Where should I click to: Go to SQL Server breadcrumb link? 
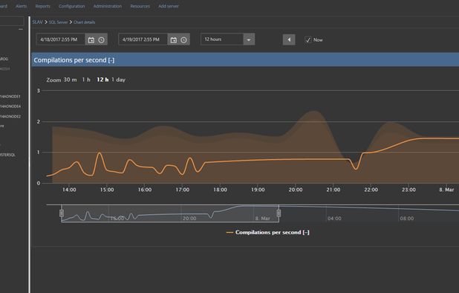coord(58,22)
